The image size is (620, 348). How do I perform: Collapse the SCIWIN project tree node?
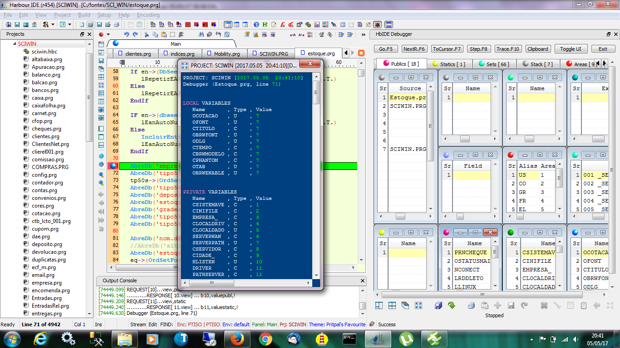(x=14, y=44)
